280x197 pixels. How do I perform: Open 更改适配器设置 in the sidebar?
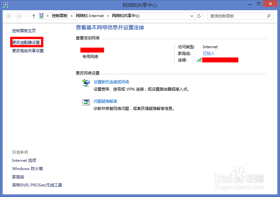pyautogui.click(x=26, y=42)
